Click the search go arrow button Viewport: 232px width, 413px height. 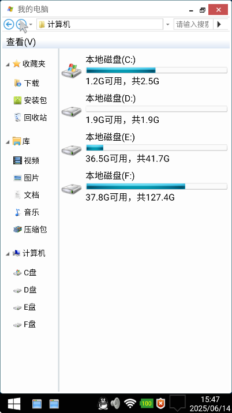[x=219, y=24]
